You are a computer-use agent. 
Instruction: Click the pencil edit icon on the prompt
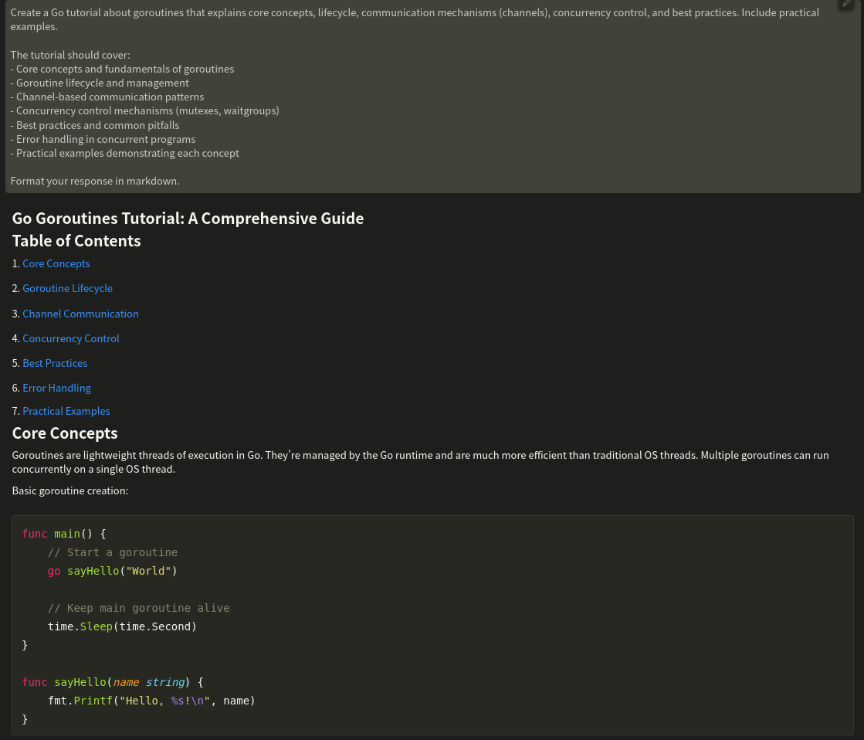(x=847, y=3)
